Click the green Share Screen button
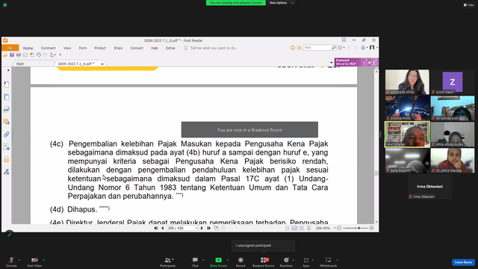The height and width of the screenshot is (269, 478). coord(218,262)
